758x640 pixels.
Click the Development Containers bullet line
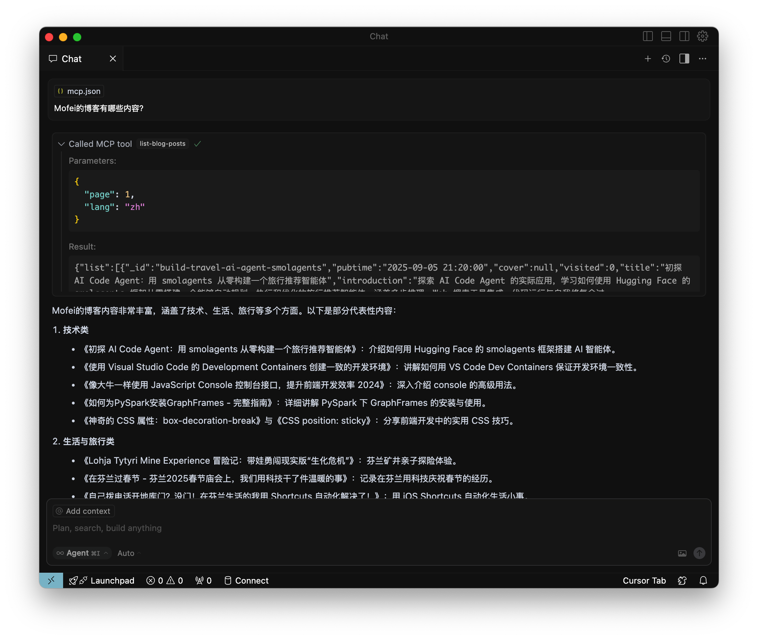[361, 367]
